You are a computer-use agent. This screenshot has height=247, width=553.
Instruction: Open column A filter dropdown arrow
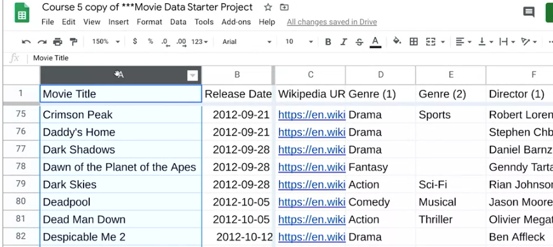(x=192, y=75)
